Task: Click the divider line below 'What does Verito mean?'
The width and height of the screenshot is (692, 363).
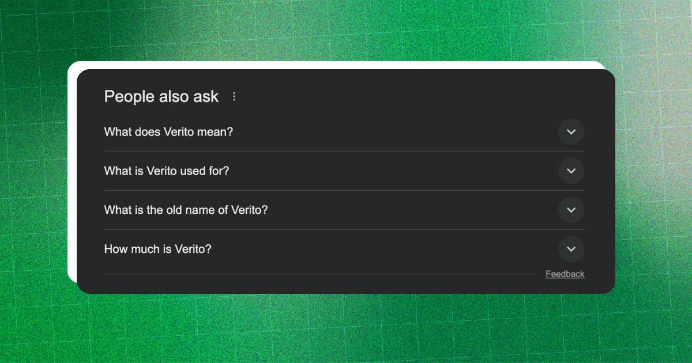Action: (x=344, y=152)
